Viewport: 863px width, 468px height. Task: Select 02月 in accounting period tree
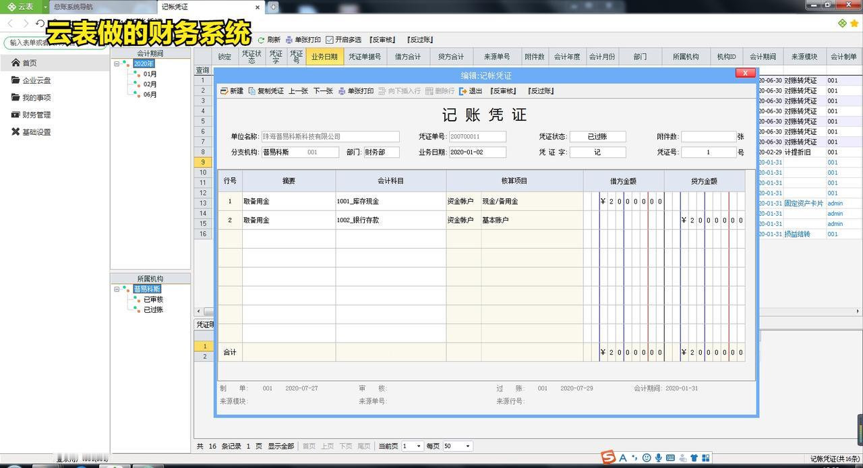point(150,84)
